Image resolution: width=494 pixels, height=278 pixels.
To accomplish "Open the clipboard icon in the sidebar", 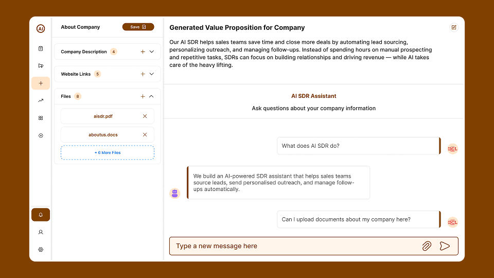I will 41,48.
